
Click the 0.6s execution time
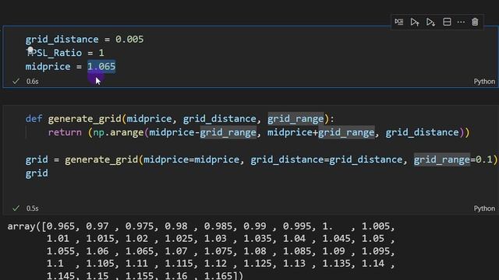(33, 82)
